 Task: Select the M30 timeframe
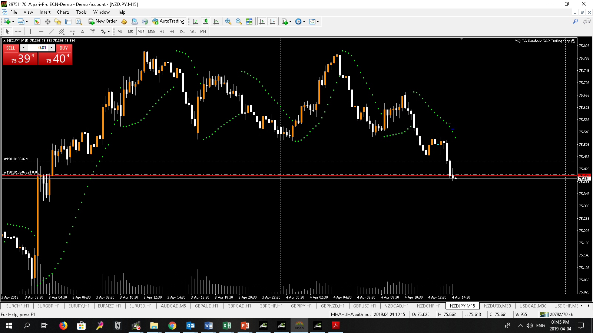151,31
